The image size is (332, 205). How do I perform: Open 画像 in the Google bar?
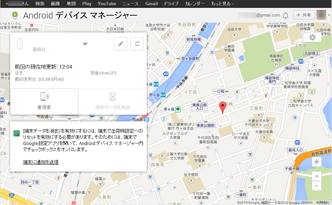pyautogui.click(x=55, y=4)
